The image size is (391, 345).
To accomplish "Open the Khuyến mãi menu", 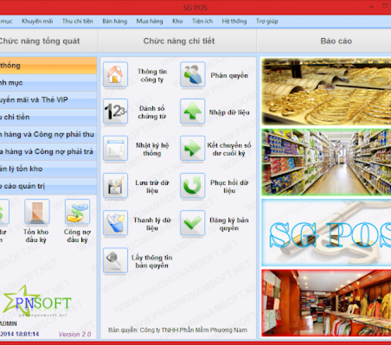I will click(37, 21).
